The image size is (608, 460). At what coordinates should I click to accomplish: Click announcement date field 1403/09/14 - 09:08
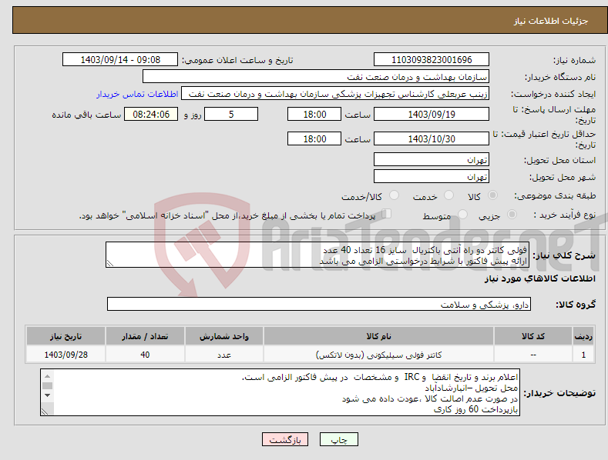tap(120, 60)
